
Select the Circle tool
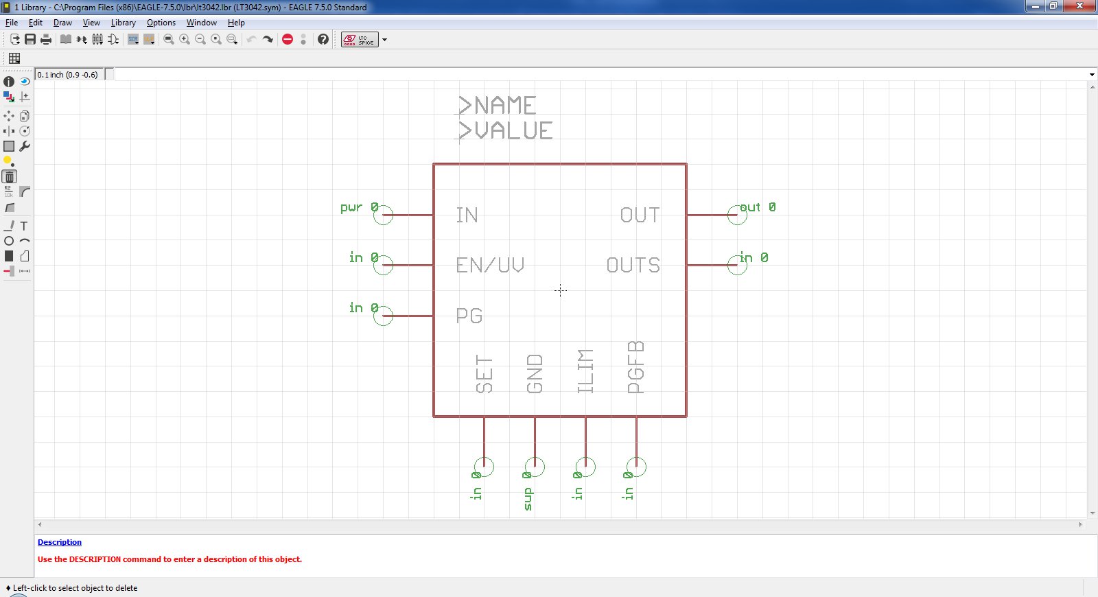coord(9,241)
